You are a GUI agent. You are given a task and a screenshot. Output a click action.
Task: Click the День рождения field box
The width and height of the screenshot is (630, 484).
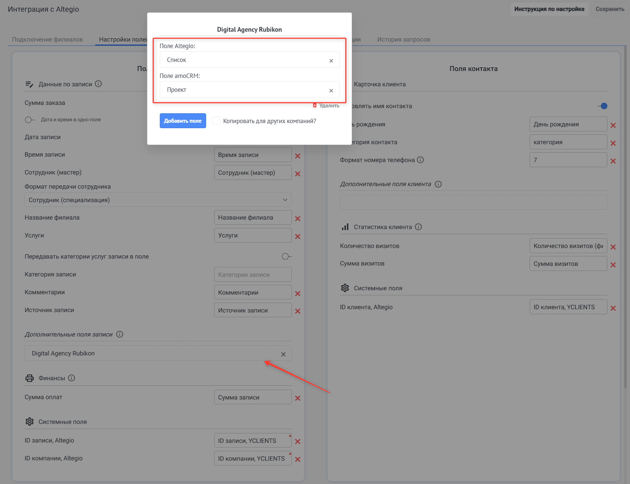pos(568,124)
